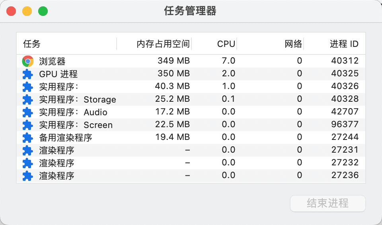Image resolution: width=382 pixels, height=225 pixels.
Task: Click the puzzle icon of process 27236
Action: (x=28, y=176)
